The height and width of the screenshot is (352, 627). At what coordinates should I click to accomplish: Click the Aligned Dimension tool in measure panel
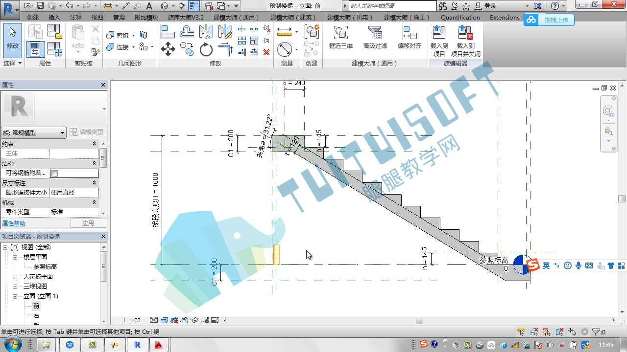284,32
